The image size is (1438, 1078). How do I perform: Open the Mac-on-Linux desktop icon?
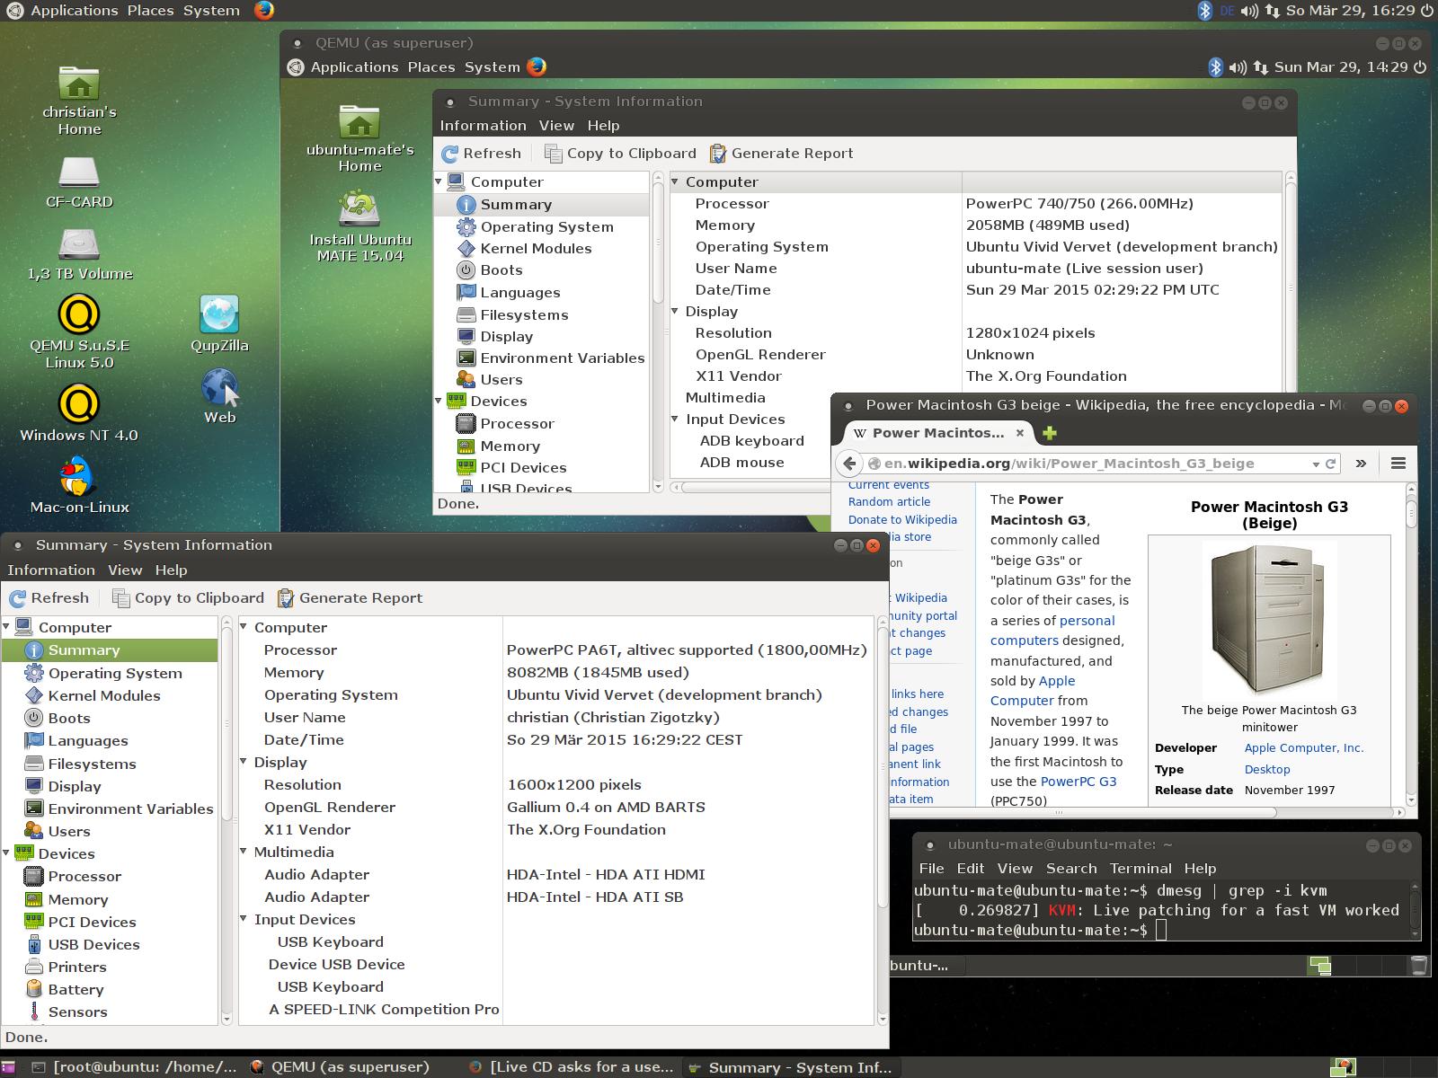[x=79, y=477]
